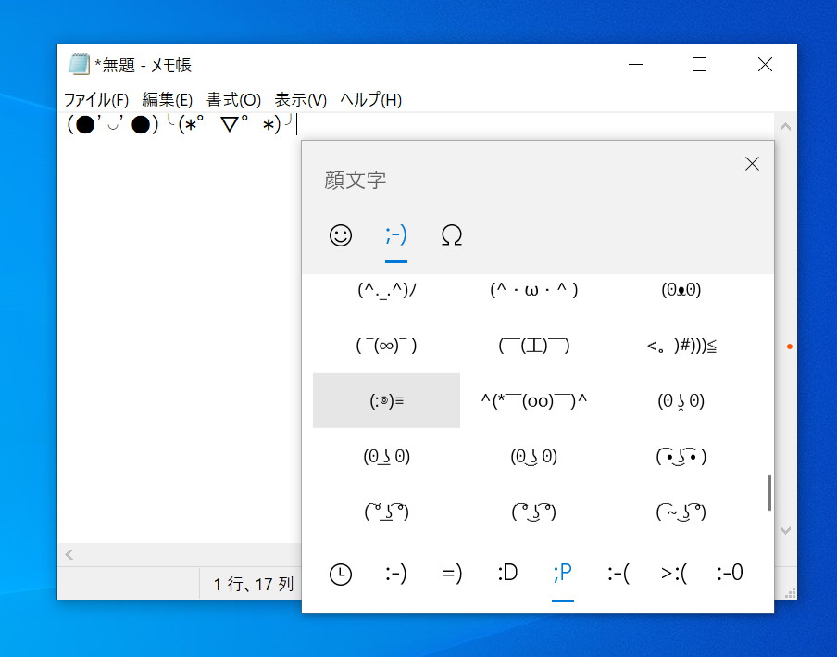The image size is (837, 657).
Task: Select the :-) kaomoji category
Action: (x=395, y=573)
